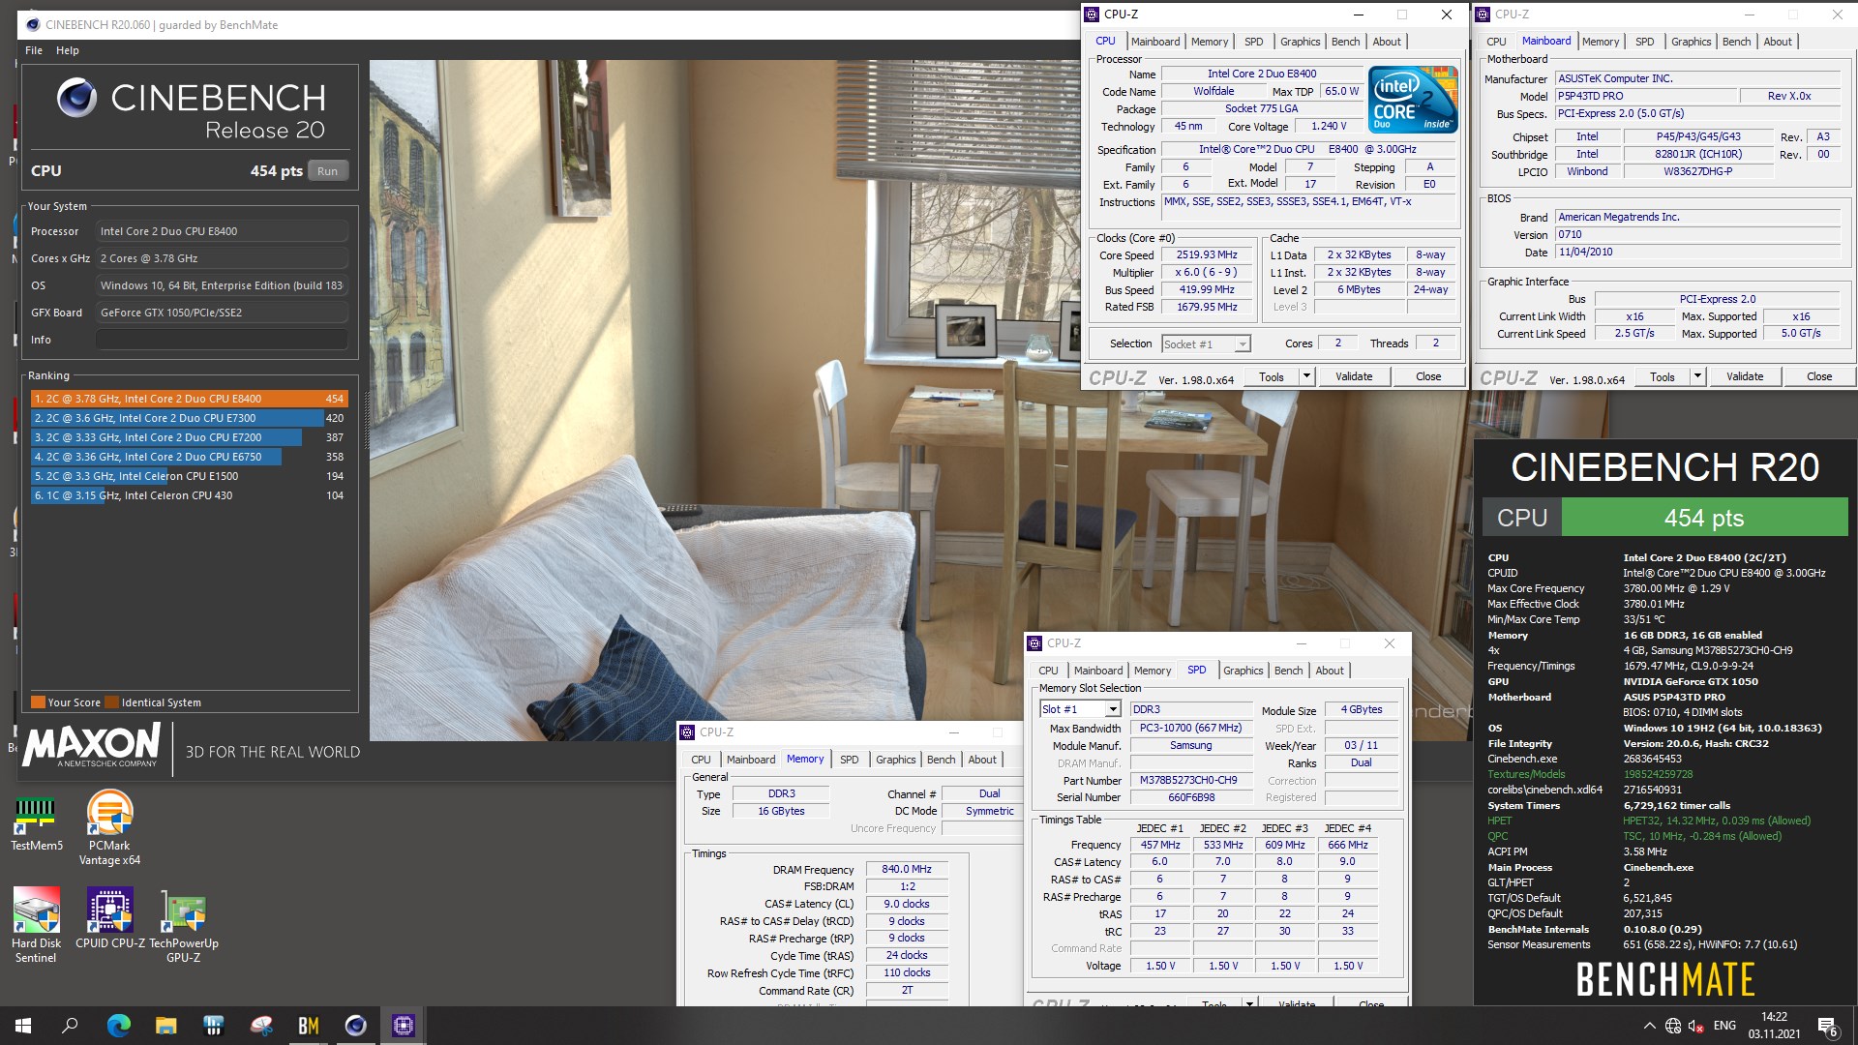This screenshot has height=1045, width=1858.
Task: Click Tools button in CPU-Z Mainboard window
Action: pos(1663,376)
